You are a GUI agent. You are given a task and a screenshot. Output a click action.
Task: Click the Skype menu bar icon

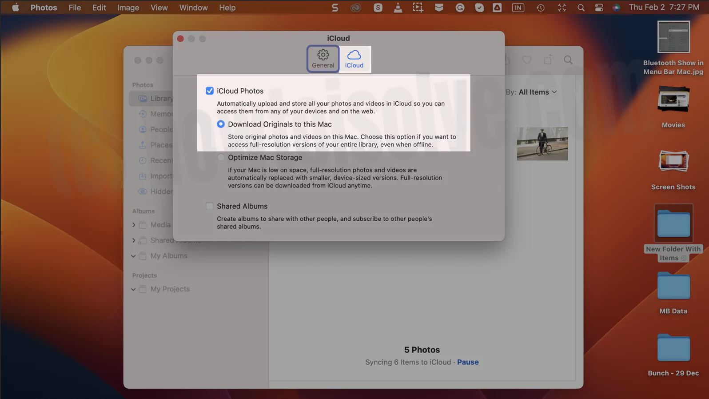[378, 8]
